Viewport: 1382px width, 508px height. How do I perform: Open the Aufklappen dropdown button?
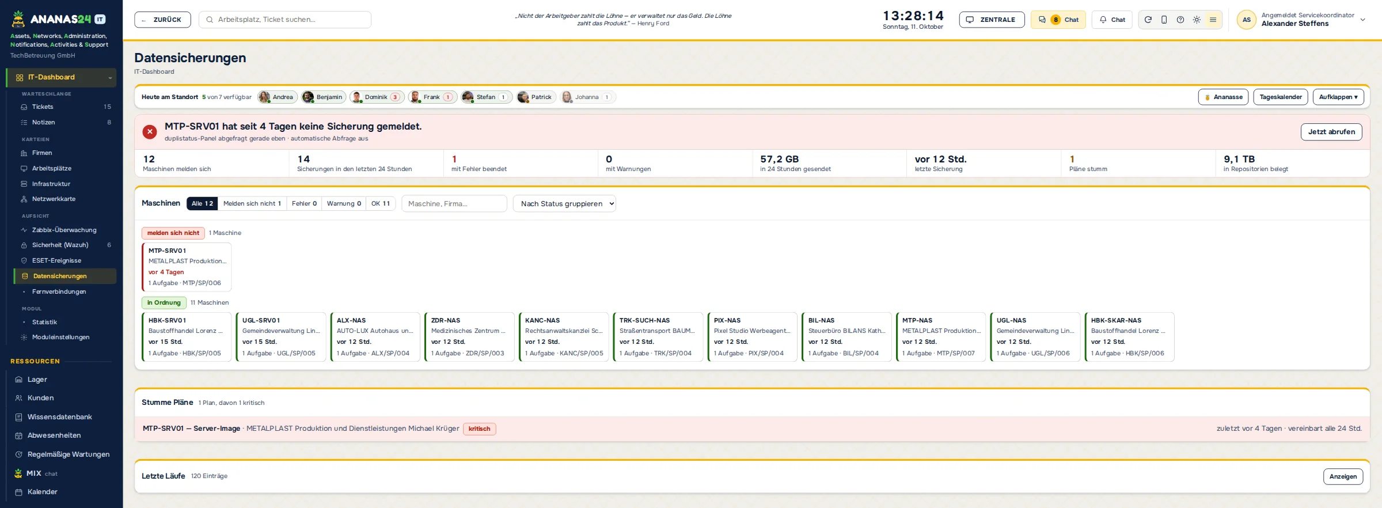[x=1338, y=97]
